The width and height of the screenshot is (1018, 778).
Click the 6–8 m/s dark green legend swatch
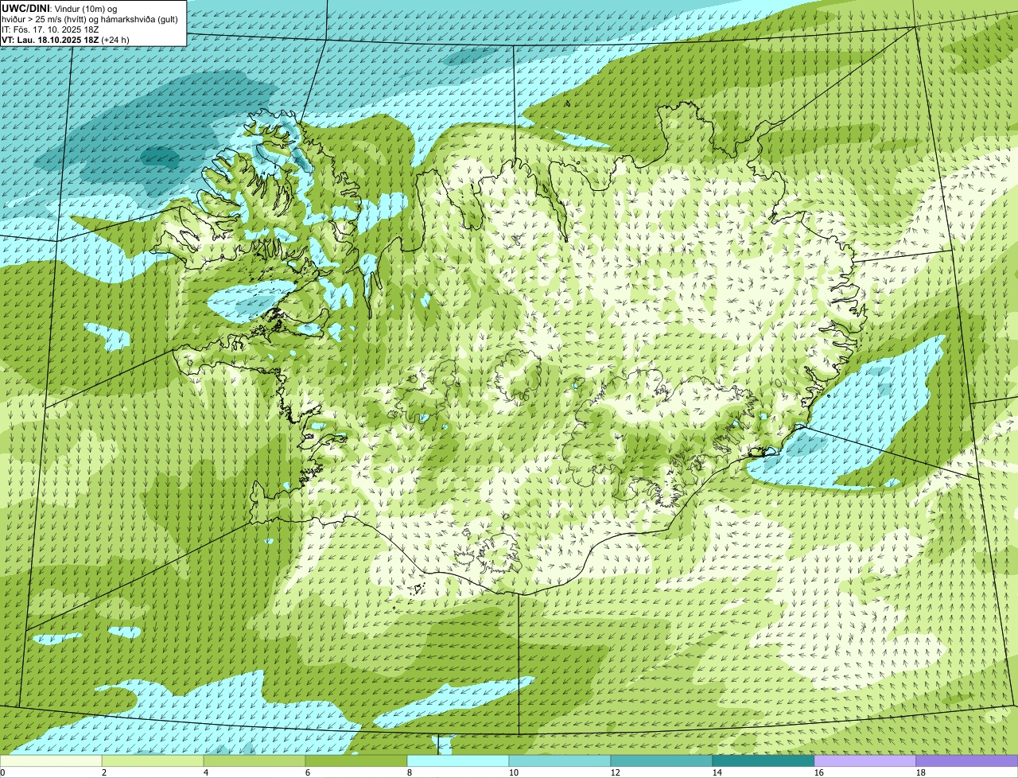pos(356,761)
